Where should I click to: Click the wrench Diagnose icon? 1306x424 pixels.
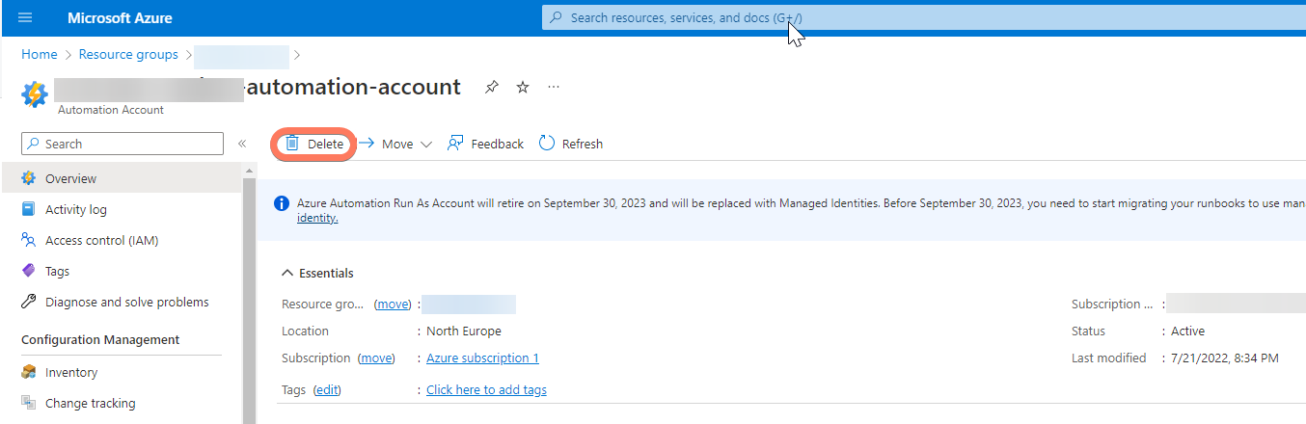[x=28, y=302]
